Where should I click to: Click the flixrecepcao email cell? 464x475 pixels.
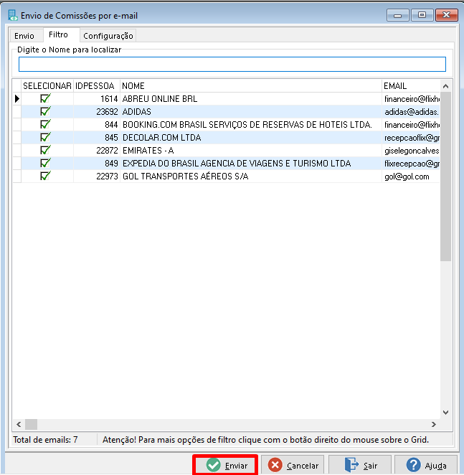coord(411,164)
